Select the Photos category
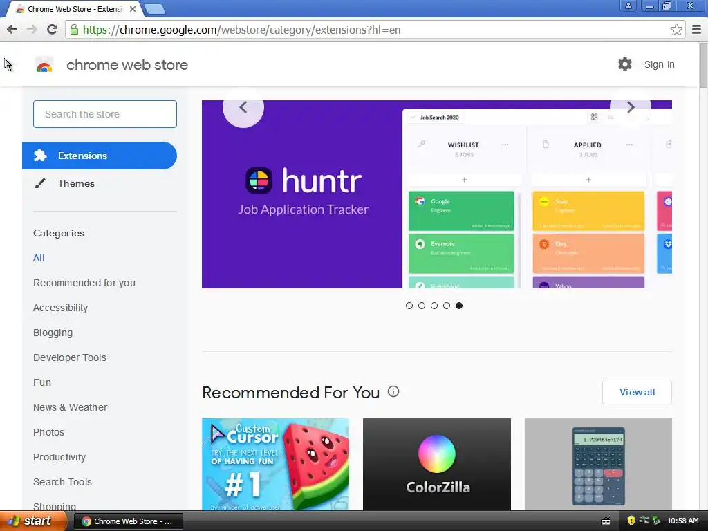 pos(49,432)
